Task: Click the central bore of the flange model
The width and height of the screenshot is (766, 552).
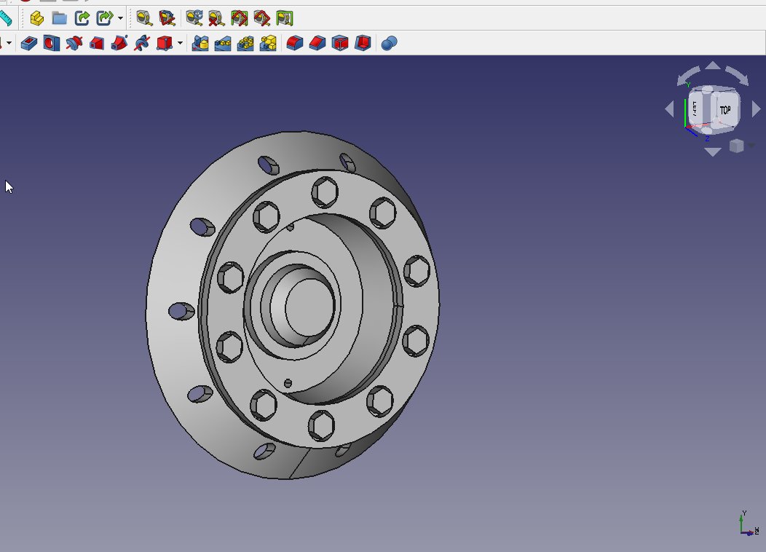Action: tap(309, 307)
